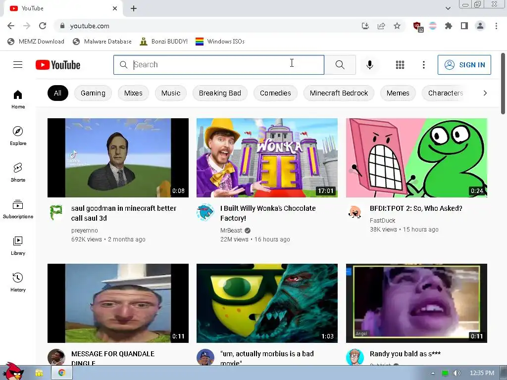Click the page vertical scrollbar
The width and height of the screenshot is (507, 380).
click(503, 83)
